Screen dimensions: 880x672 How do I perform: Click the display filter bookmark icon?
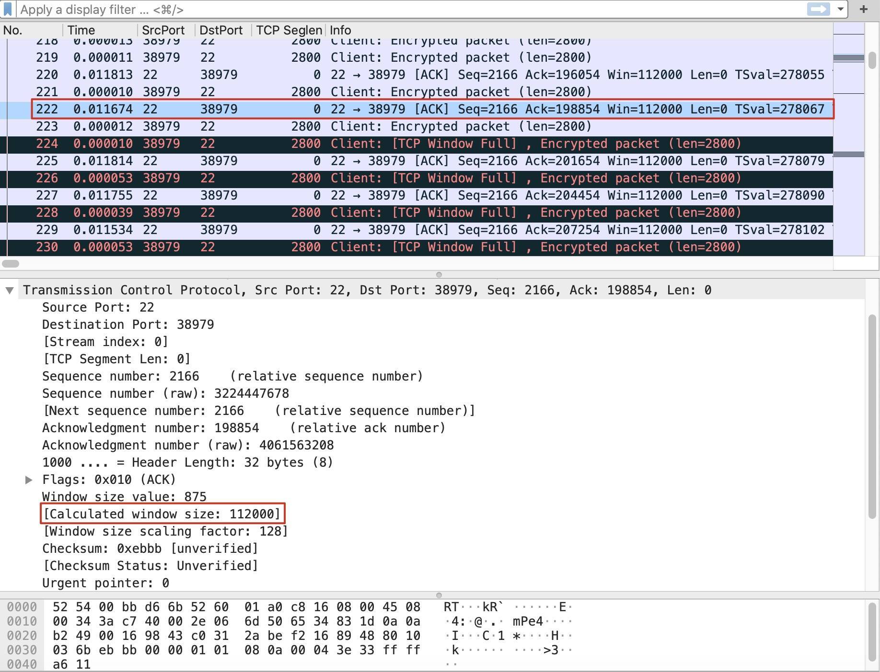pos(8,10)
